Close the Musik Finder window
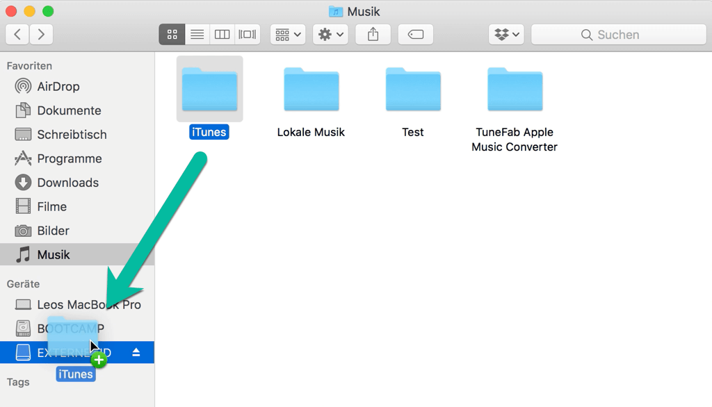The image size is (712, 407). 11,11
